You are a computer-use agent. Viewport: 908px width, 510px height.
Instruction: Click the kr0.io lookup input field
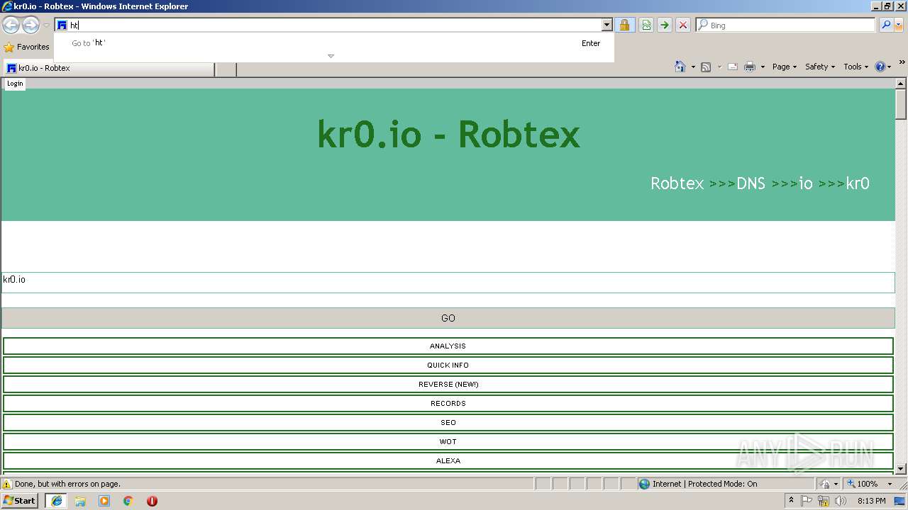pos(448,282)
